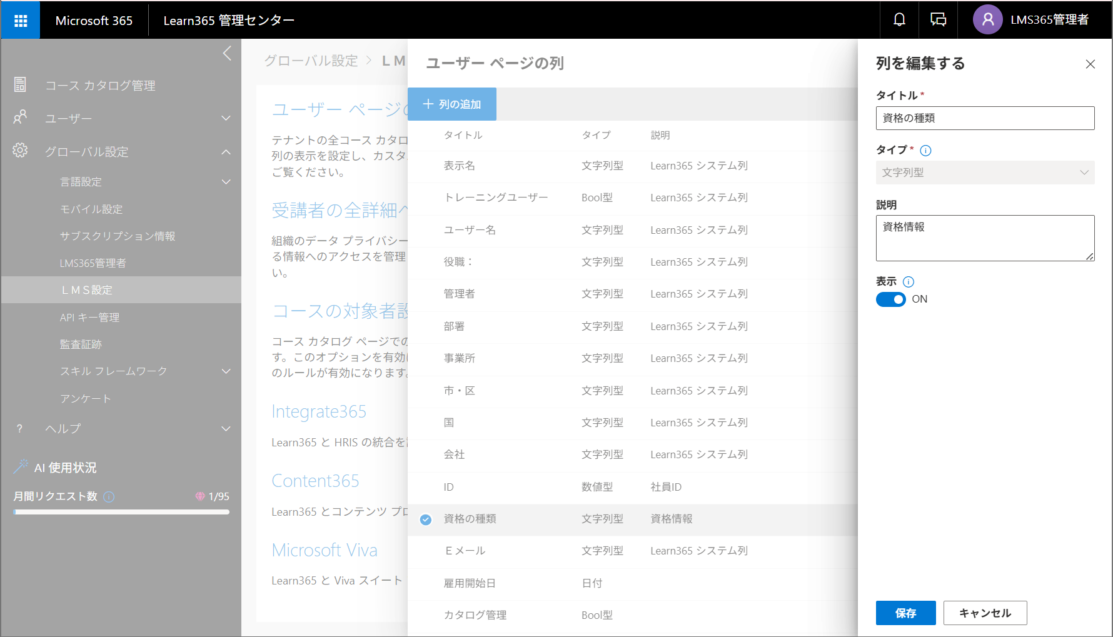Click the コース カタログ管理 catalog icon

click(20, 85)
